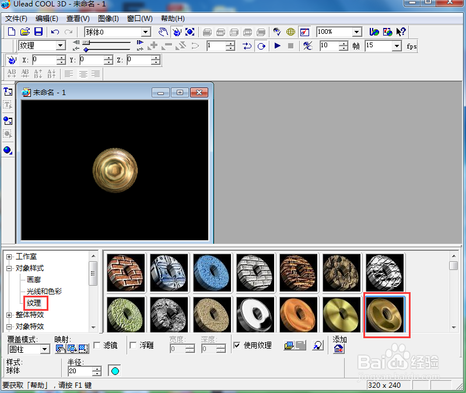Click the Edit text tool in sidebar
466x393 pixels.
coord(8,104)
